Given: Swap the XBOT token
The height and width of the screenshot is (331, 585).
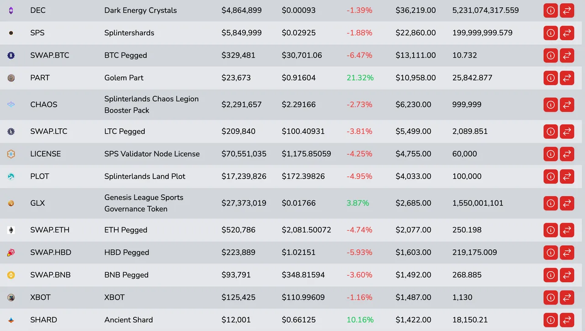Looking at the screenshot, I should [x=567, y=297].
